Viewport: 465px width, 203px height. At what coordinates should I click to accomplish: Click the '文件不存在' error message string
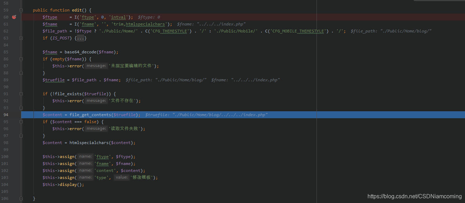(122, 101)
